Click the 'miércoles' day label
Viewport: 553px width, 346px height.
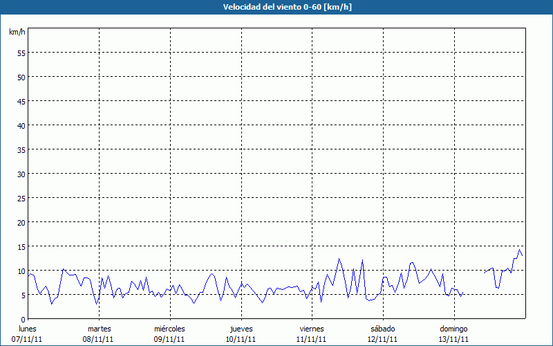[x=169, y=329]
